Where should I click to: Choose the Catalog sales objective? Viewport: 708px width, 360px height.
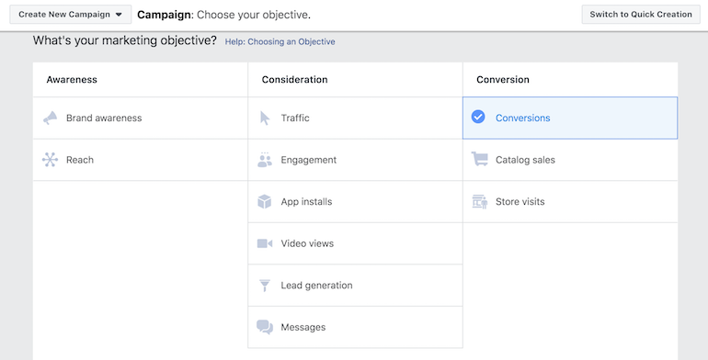pyautogui.click(x=570, y=160)
